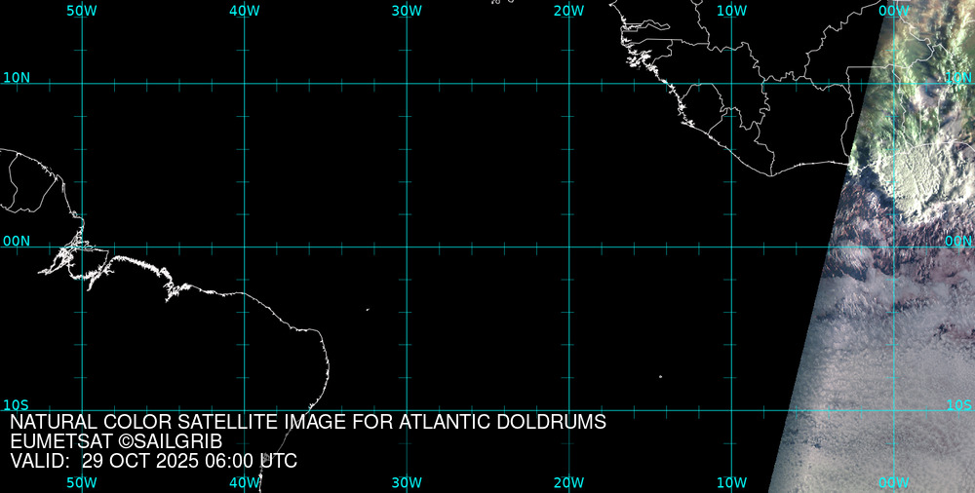Select the 10W label along the bottom edge
The width and height of the screenshot is (975, 493).
point(731,482)
